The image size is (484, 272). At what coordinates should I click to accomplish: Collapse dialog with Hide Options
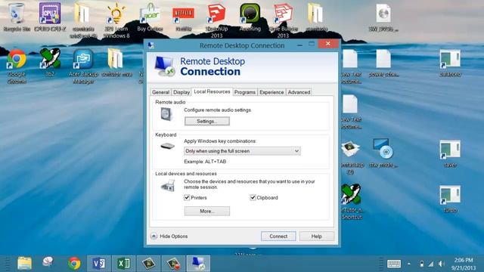[x=169, y=236]
